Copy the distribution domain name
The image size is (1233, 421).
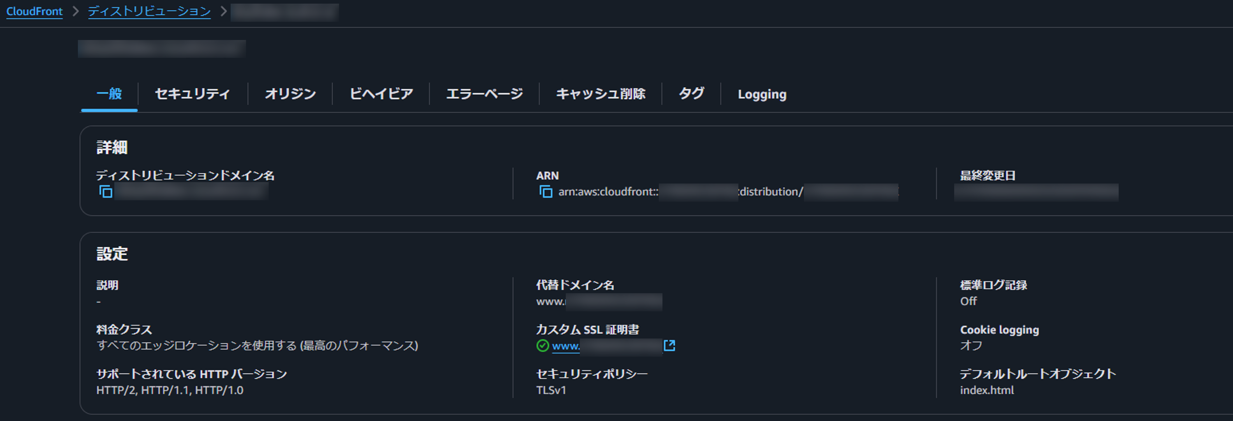106,192
